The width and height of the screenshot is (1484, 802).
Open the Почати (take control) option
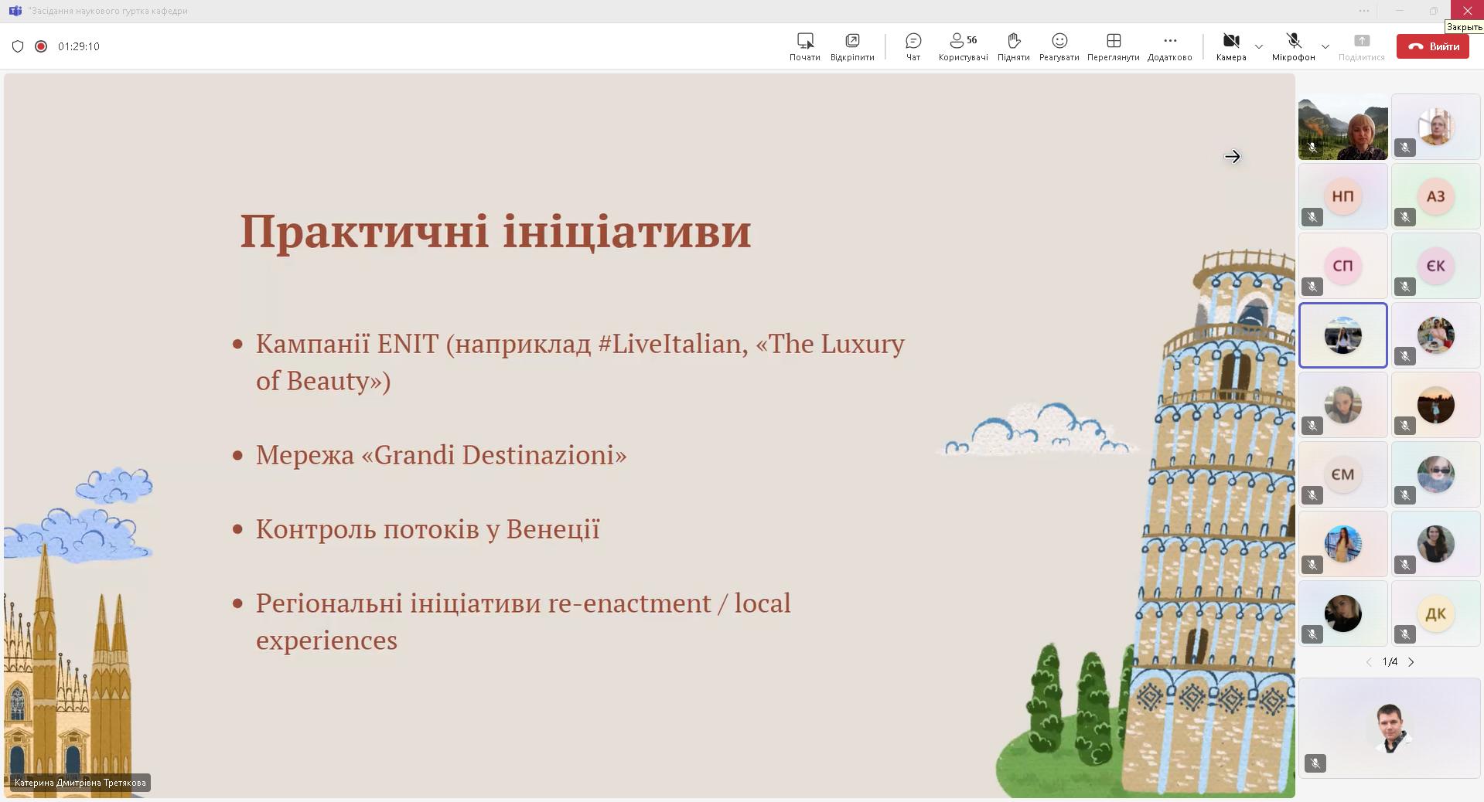click(x=804, y=46)
